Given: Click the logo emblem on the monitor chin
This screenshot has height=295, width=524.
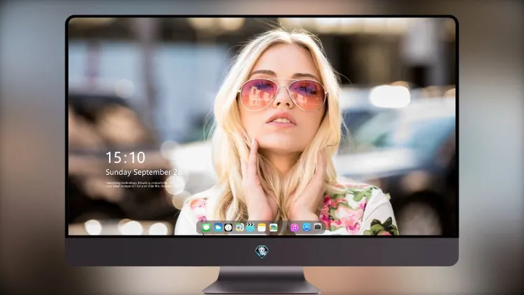Looking at the screenshot, I should 262,252.
